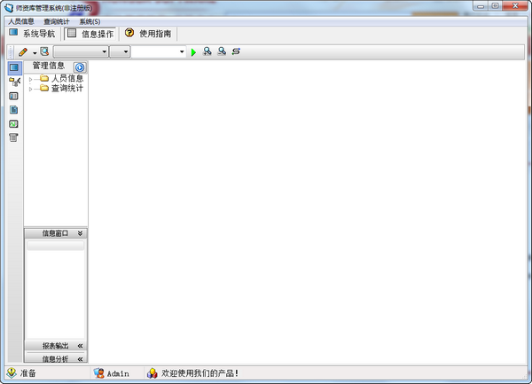Click the 欢迎使用我们的产品! status text

[199, 373]
